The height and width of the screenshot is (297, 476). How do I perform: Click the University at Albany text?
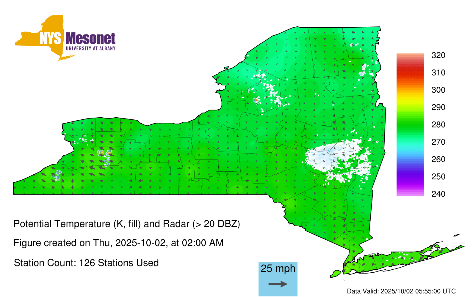(90, 48)
